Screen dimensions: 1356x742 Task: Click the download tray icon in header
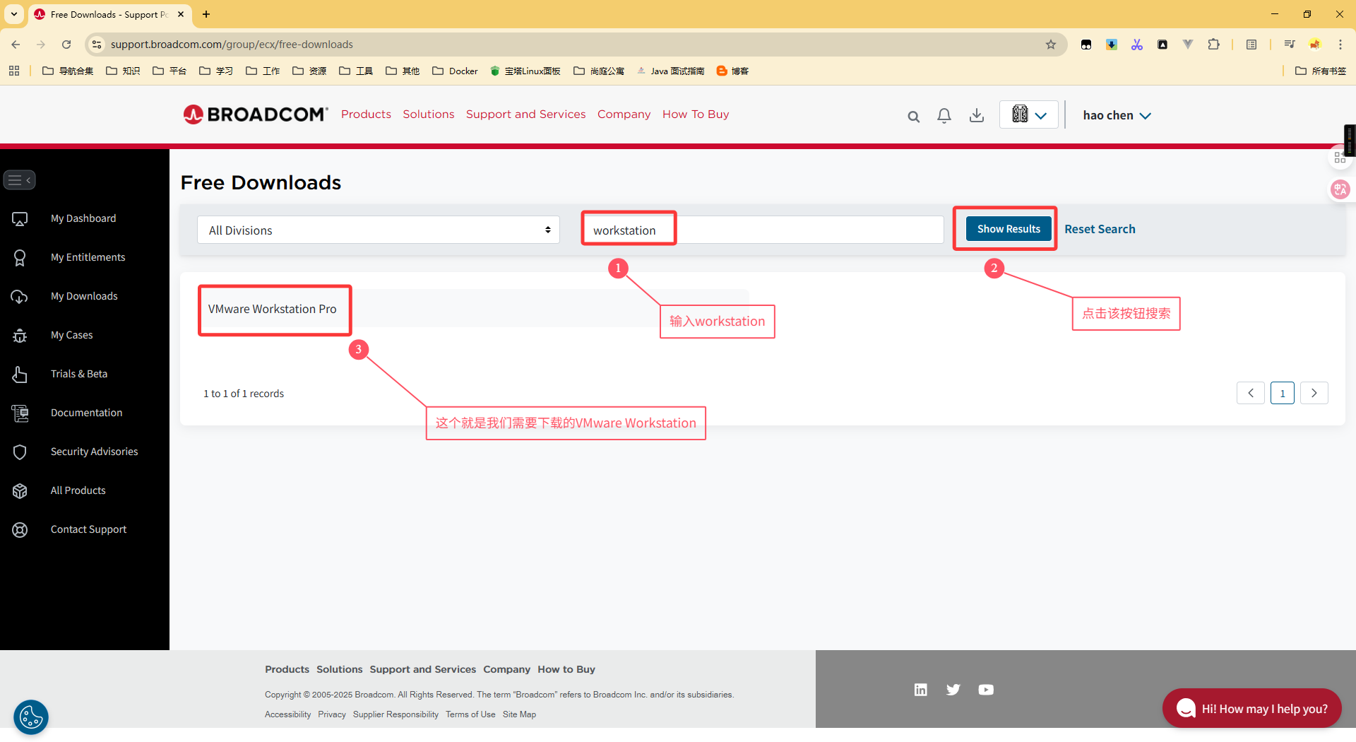tap(976, 116)
